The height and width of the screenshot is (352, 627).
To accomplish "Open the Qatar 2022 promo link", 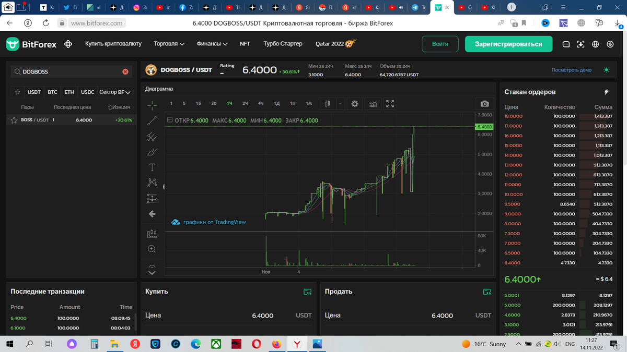I will (335, 44).
